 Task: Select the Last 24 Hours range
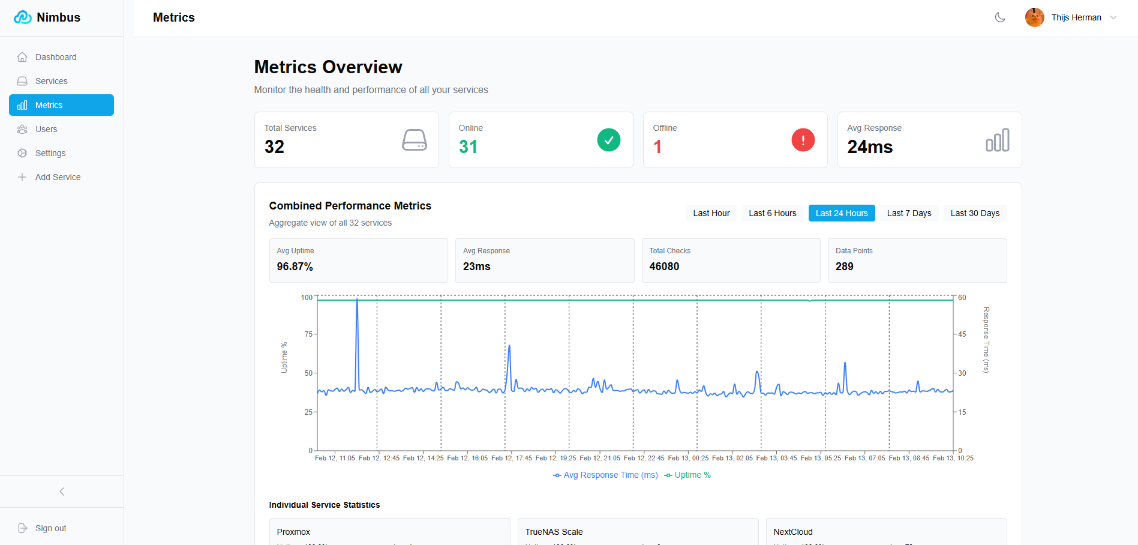click(842, 213)
